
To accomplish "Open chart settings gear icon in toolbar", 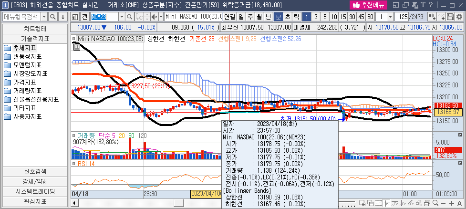I will tap(459, 17).
